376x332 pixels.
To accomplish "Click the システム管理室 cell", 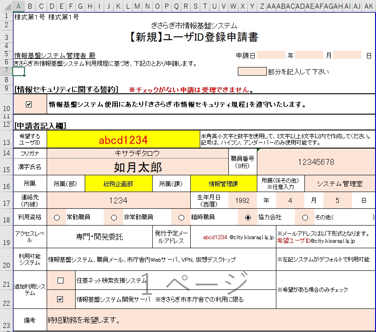I will click(340, 183).
